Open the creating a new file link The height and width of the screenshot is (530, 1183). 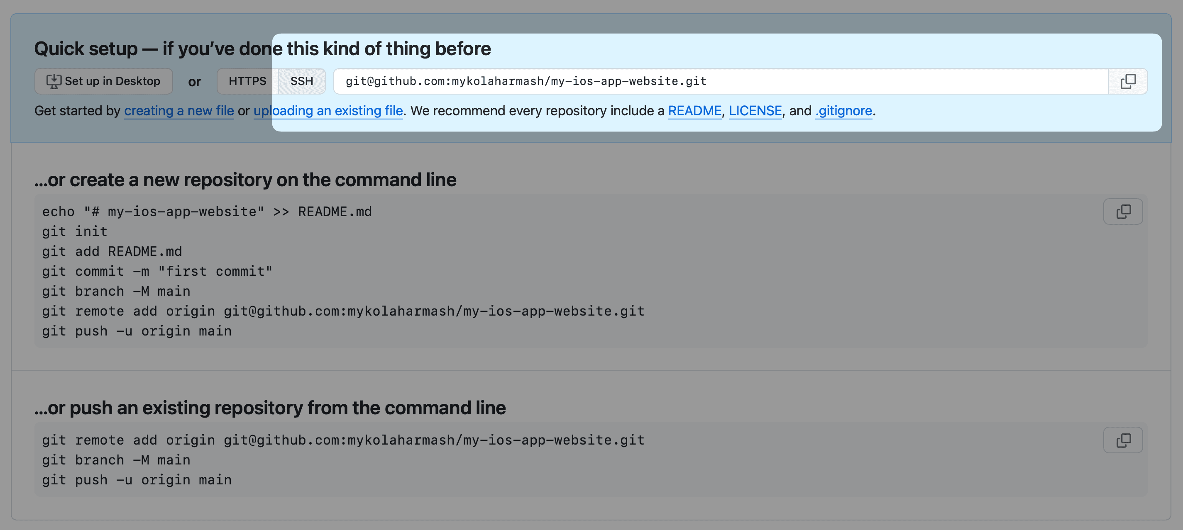(178, 111)
